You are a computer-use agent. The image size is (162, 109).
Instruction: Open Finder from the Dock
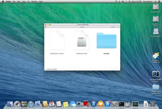pyautogui.click(x=10, y=104)
